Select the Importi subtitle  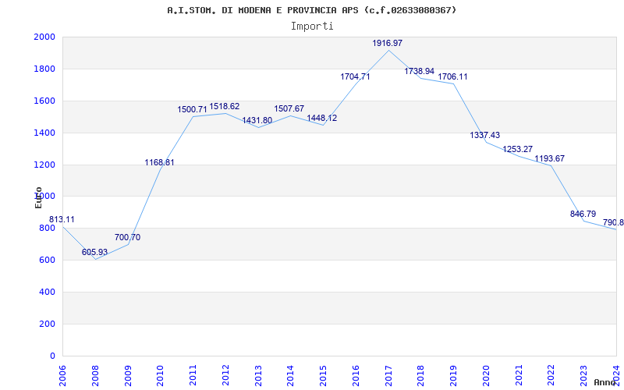(311, 27)
